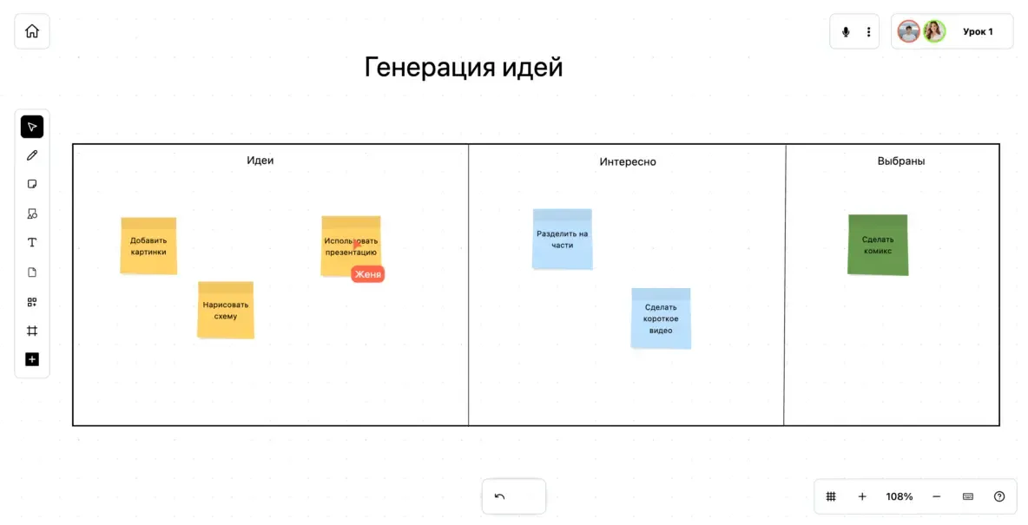The image size is (1028, 525).
Task: Select the green Сделать комикс sticky note
Action: pyautogui.click(x=878, y=244)
